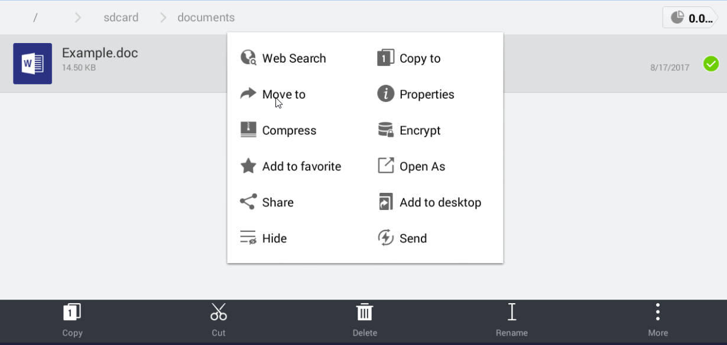
Task: Go to sdcard in breadcrumb path
Action: [x=121, y=18]
